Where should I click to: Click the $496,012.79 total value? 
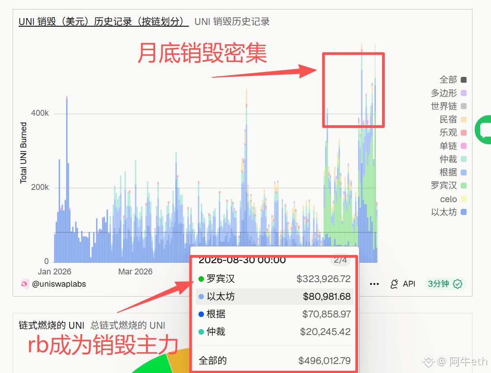[325, 360]
